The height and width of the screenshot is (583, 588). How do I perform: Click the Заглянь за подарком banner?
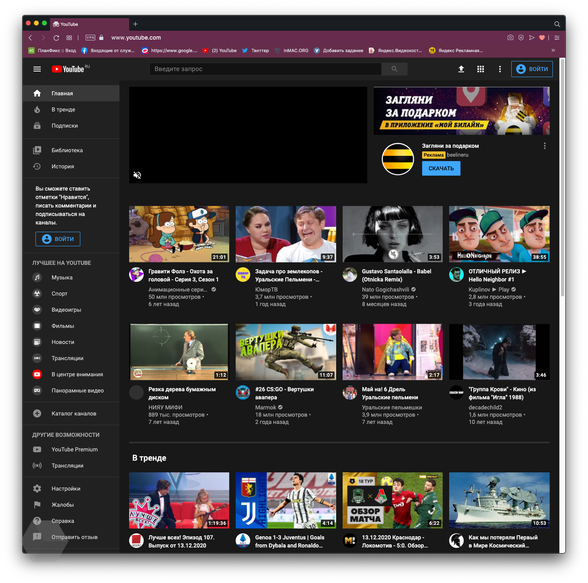pos(462,111)
